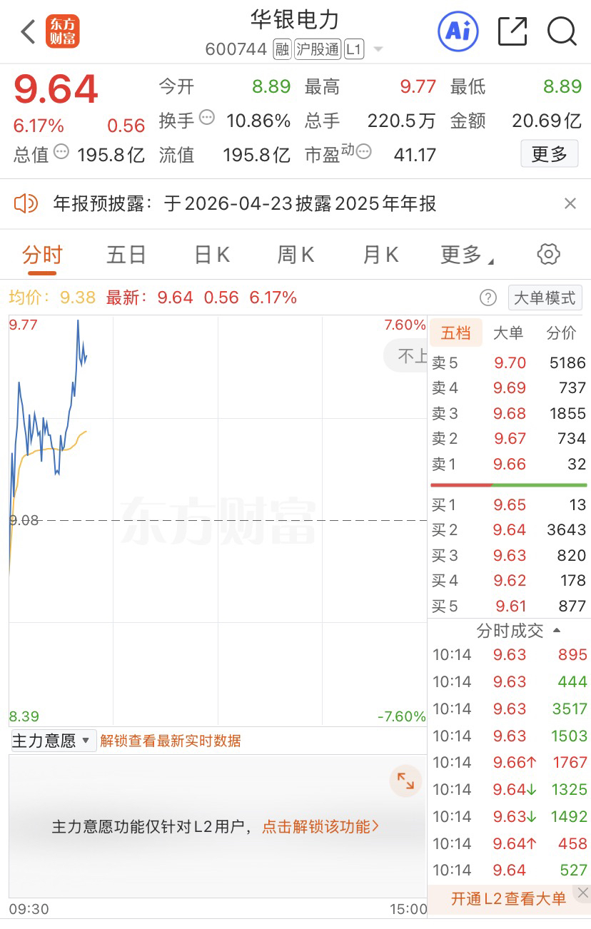Dismiss the 年报预披露 notice
The height and width of the screenshot is (929, 591).
[570, 204]
